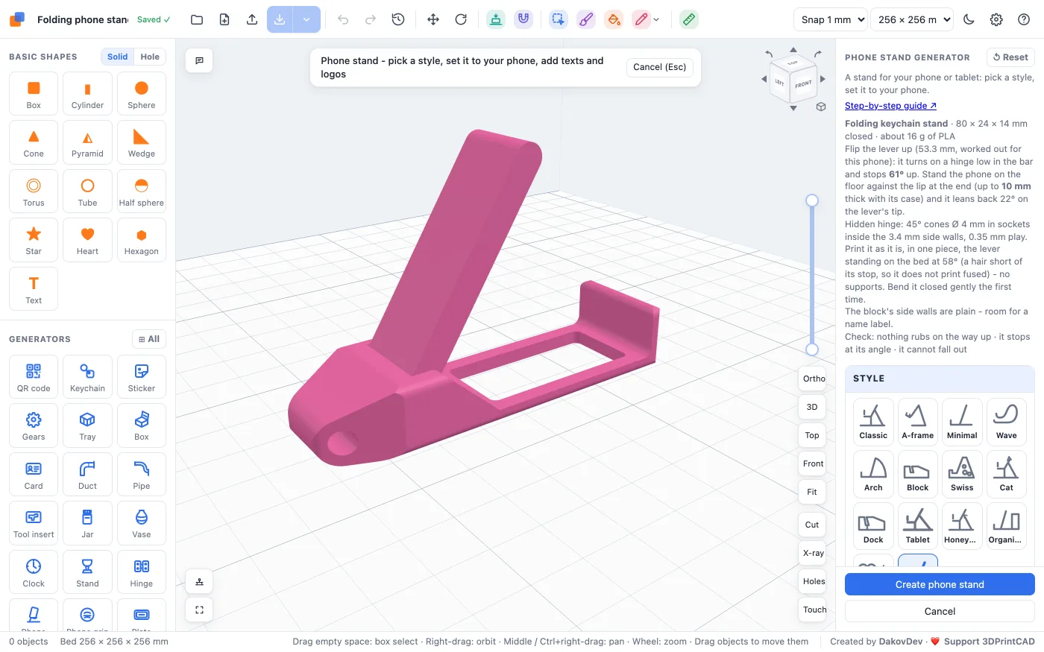Switch to Top view
This screenshot has height=652, width=1044.
[812, 435]
